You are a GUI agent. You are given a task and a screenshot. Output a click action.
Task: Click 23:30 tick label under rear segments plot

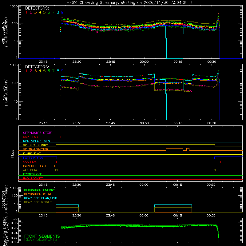point(77,123)
